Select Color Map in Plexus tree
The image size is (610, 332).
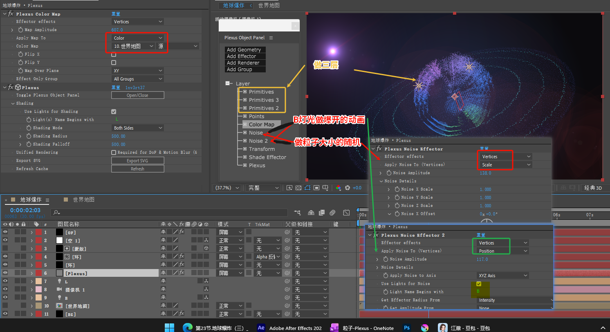(262, 124)
